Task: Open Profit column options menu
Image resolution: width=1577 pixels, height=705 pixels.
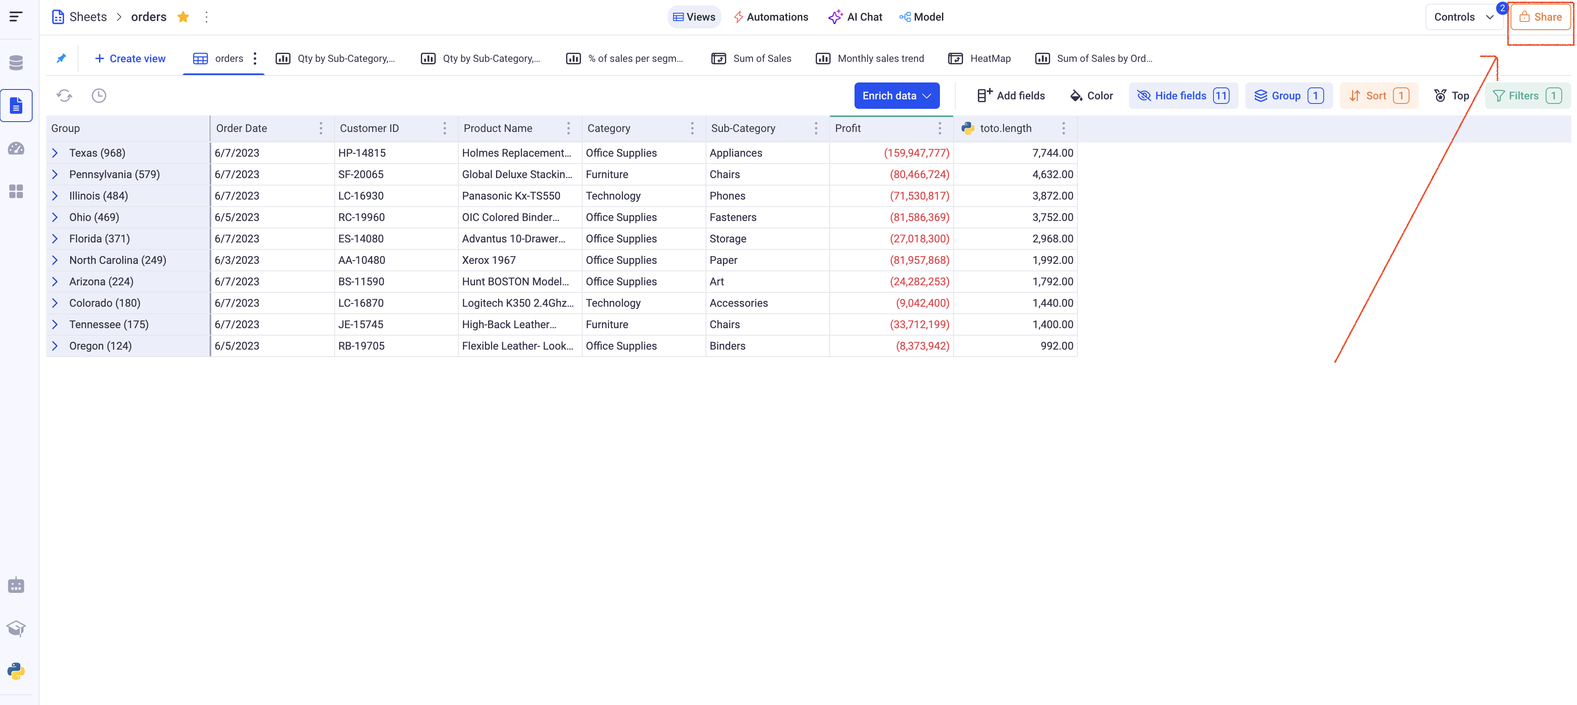Action: click(x=940, y=128)
